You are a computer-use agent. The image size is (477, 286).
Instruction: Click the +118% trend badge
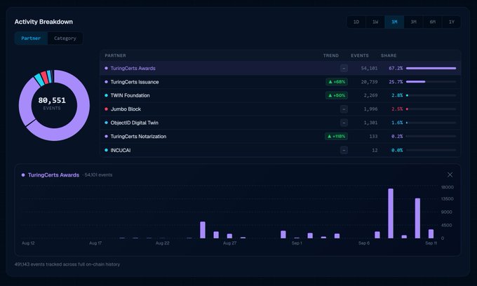(x=336, y=137)
